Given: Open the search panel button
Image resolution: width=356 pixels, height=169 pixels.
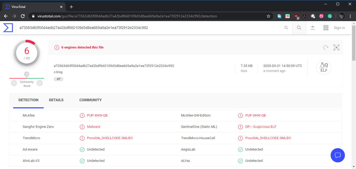Looking at the screenshot, I should 299,28.
